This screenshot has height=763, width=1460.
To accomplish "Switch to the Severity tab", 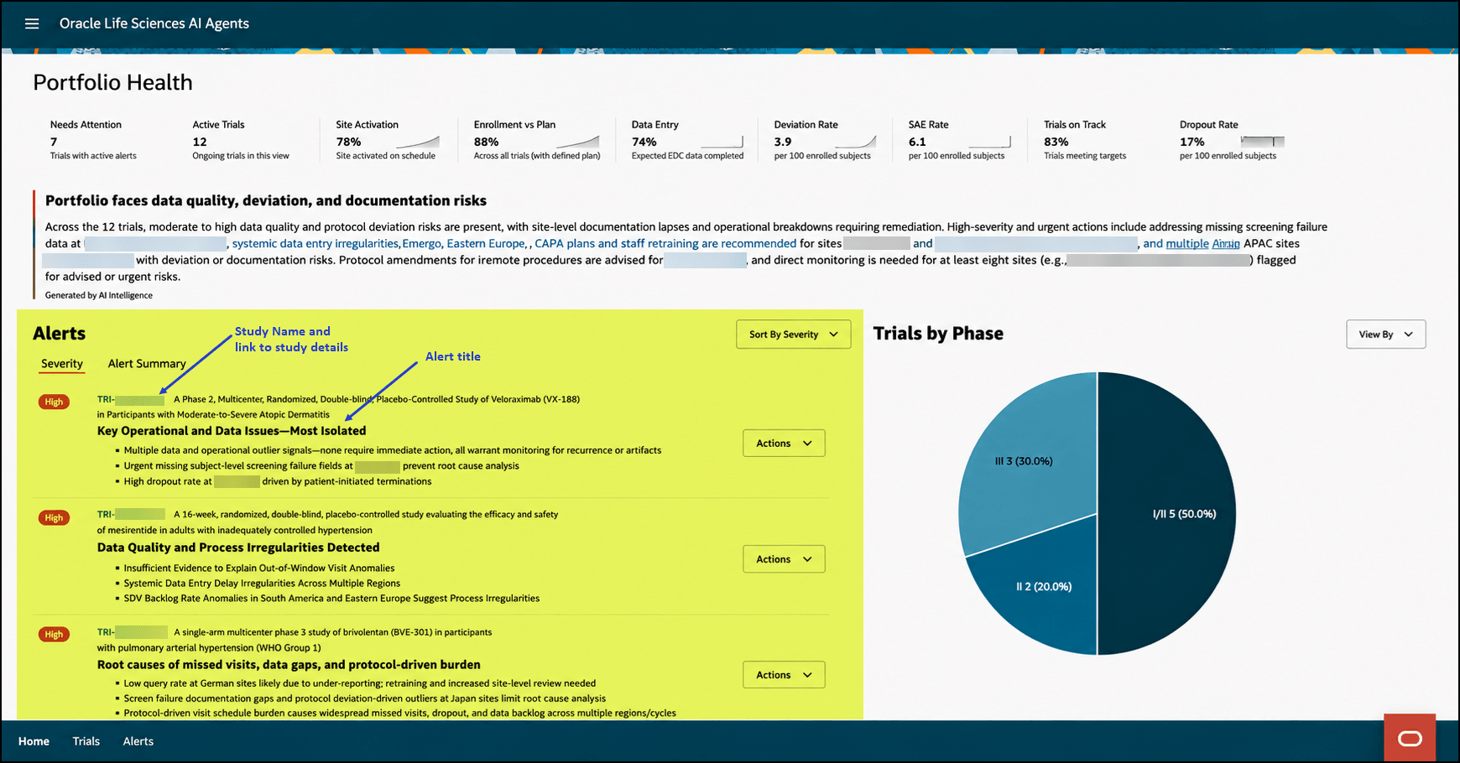I will coord(62,364).
